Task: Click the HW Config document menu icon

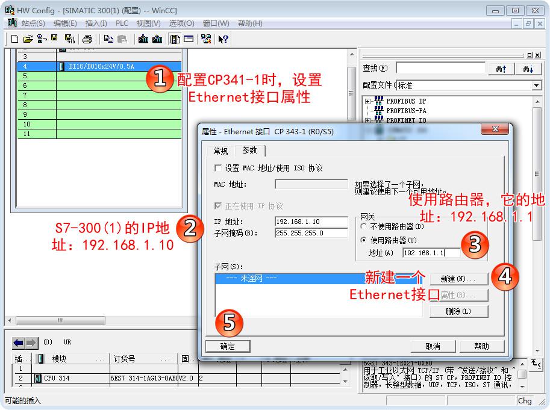Action: coord(12,23)
